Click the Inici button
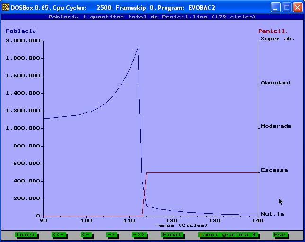Screen dimensions: 305x242 click(26, 235)
